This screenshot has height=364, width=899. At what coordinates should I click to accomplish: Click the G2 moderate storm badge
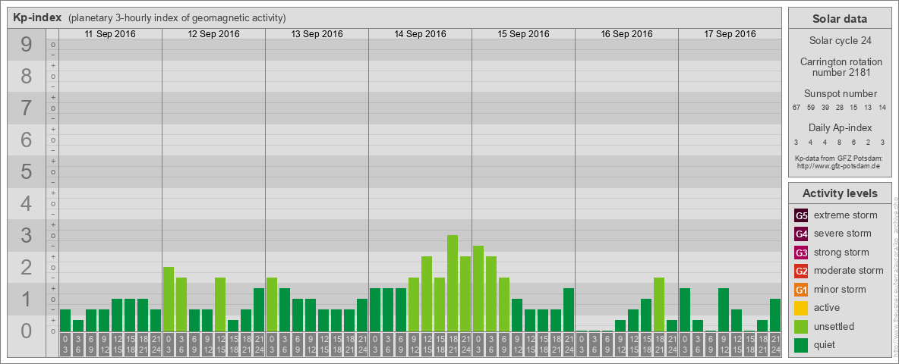click(801, 271)
